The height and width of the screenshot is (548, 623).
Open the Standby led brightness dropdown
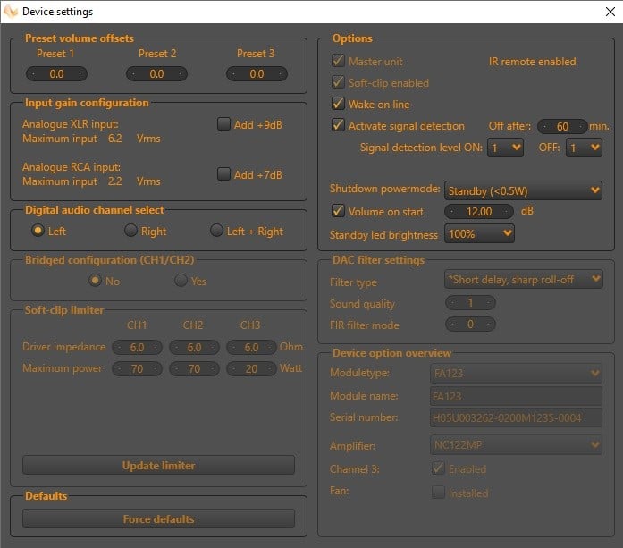479,234
